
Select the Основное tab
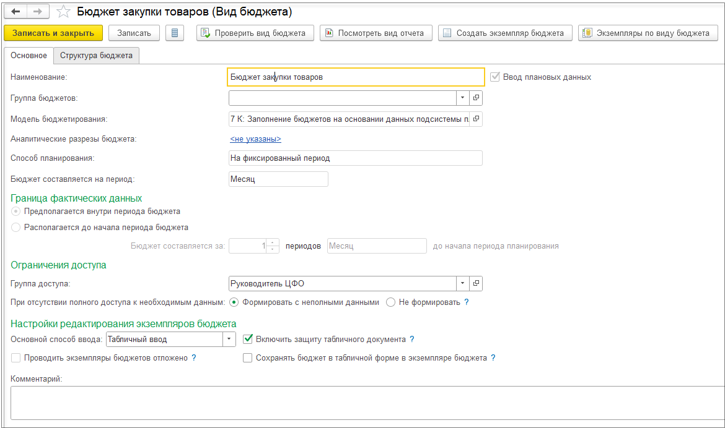(29, 56)
